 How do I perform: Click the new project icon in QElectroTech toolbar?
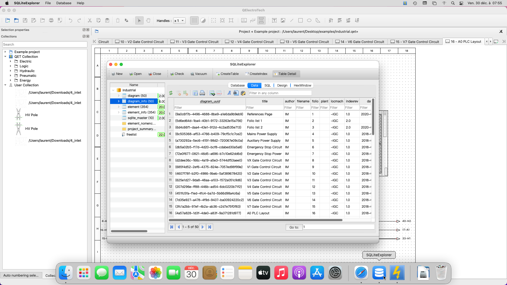coord(8,21)
